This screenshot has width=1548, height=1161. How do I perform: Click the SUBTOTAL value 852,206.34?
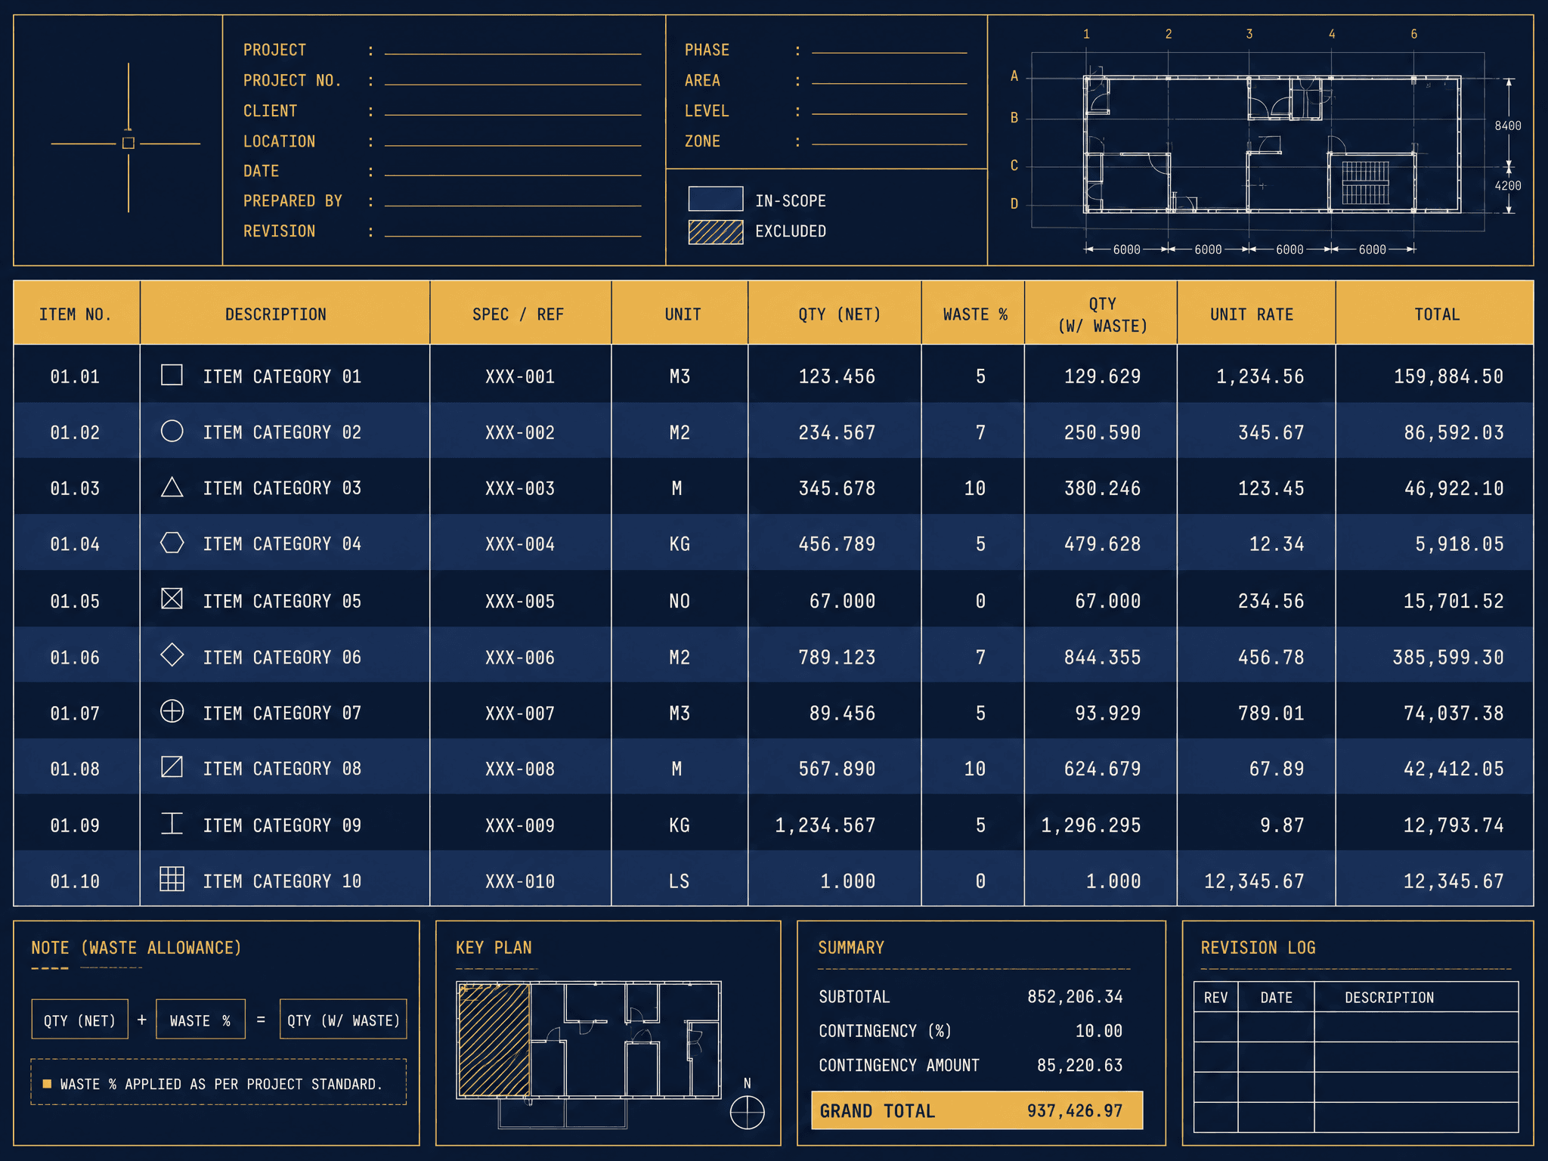1075,997
